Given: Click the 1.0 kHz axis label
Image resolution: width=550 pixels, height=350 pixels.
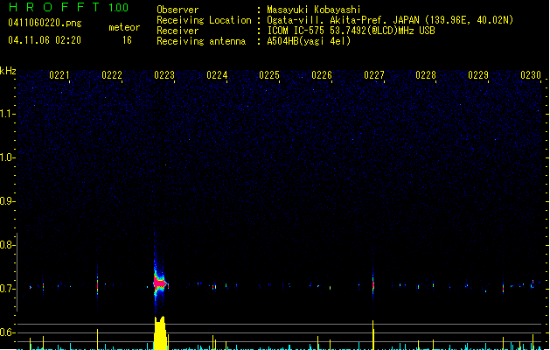Looking at the screenshot, I should [9, 157].
